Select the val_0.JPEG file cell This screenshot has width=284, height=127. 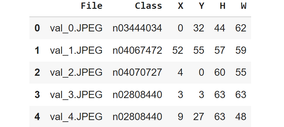coord(76,28)
